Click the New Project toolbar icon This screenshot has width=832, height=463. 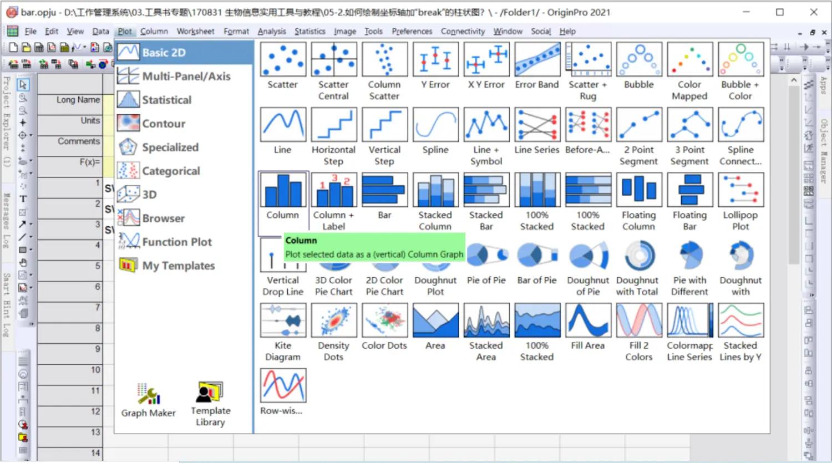tap(13, 48)
